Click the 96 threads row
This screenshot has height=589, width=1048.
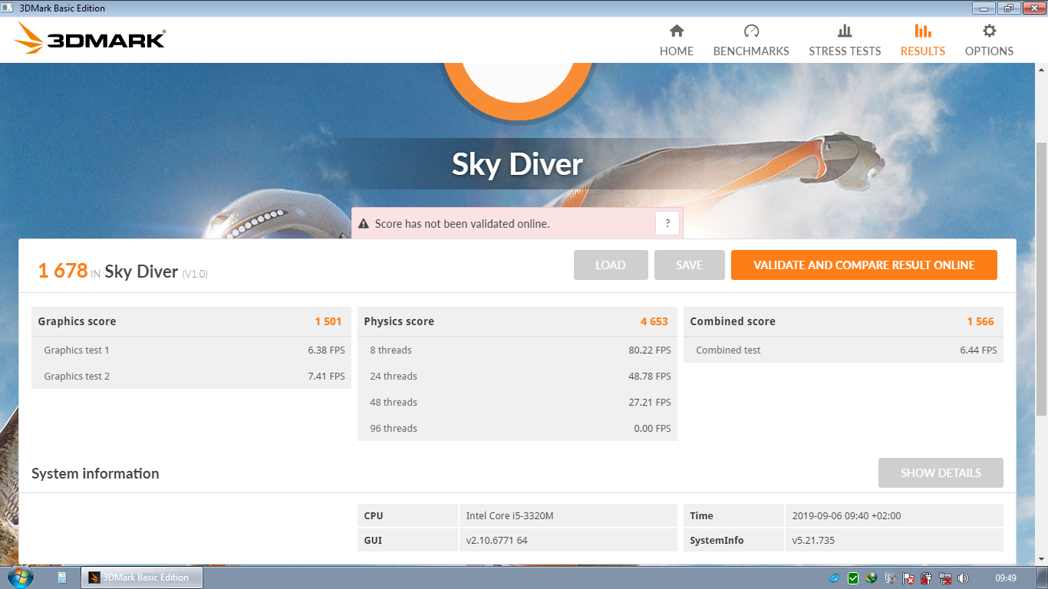(x=517, y=428)
